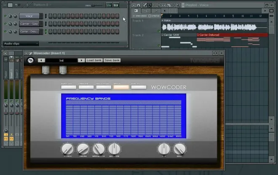Open the Carrier Detuned pattern clip menu

(x=198, y=35)
